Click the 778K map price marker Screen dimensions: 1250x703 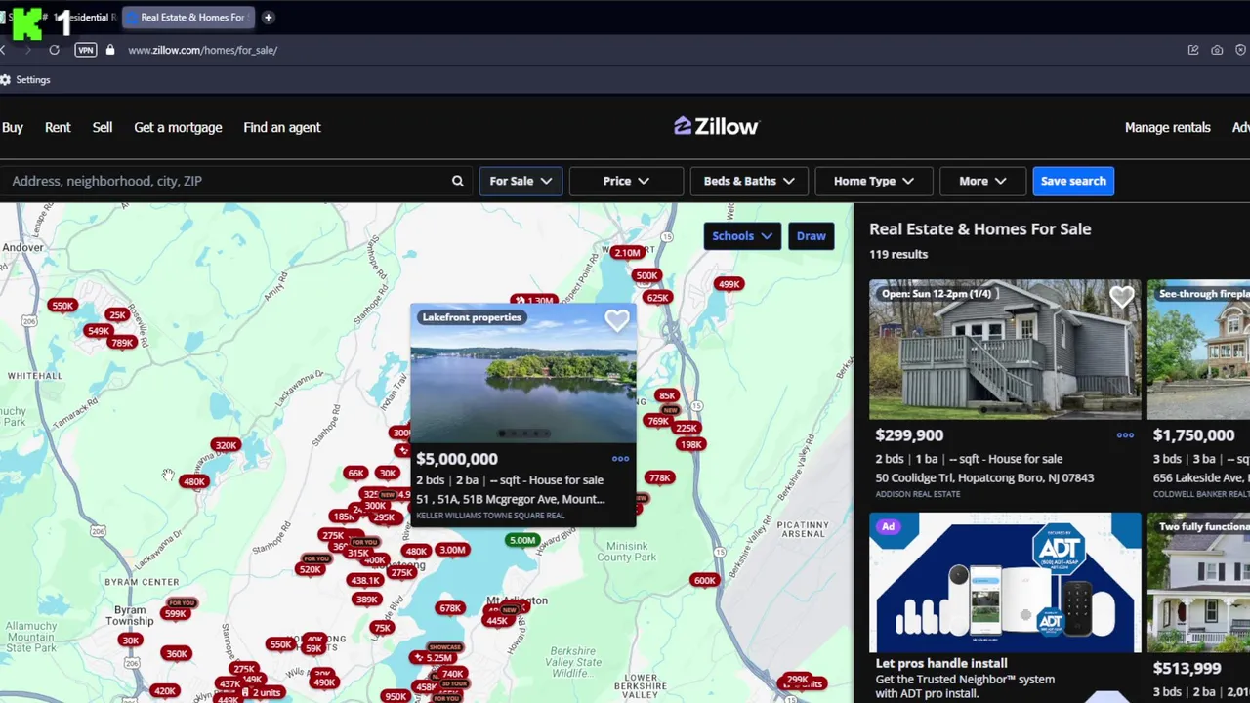(x=660, y=477)
